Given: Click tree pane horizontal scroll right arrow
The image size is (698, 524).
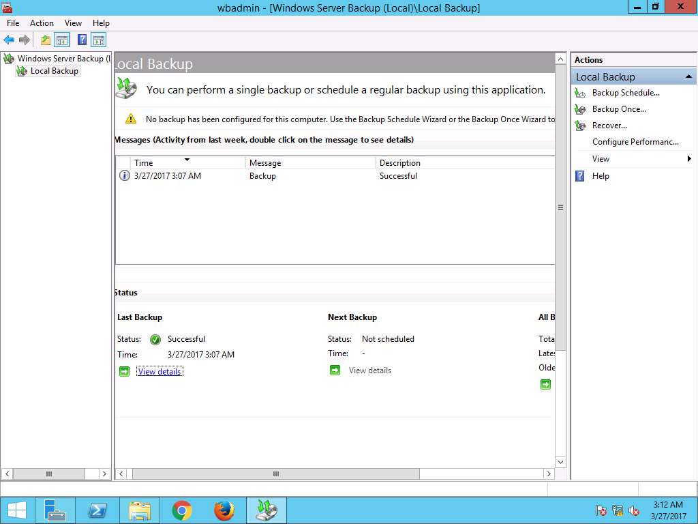Looking at the screenshot, I should (104, 474).
